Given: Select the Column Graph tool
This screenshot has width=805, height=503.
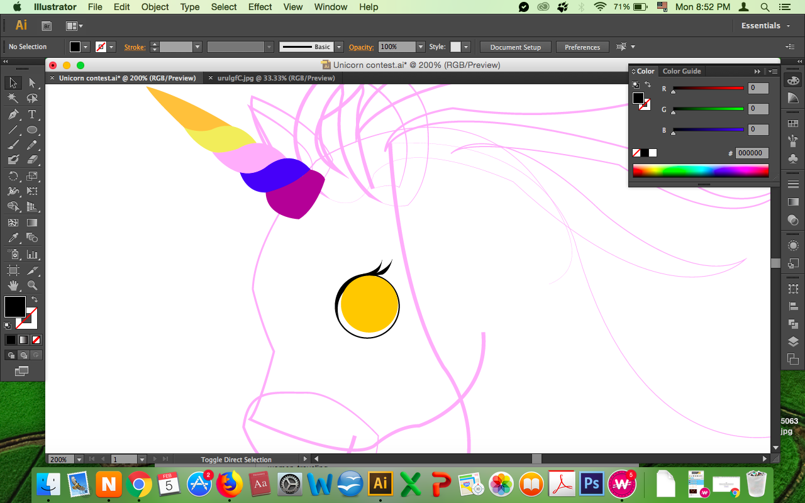Looking at the screenshot, I should (32, 254).
